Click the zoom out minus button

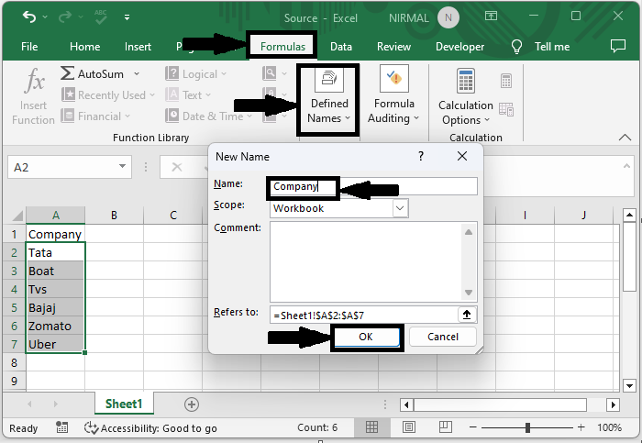(473, 427)
